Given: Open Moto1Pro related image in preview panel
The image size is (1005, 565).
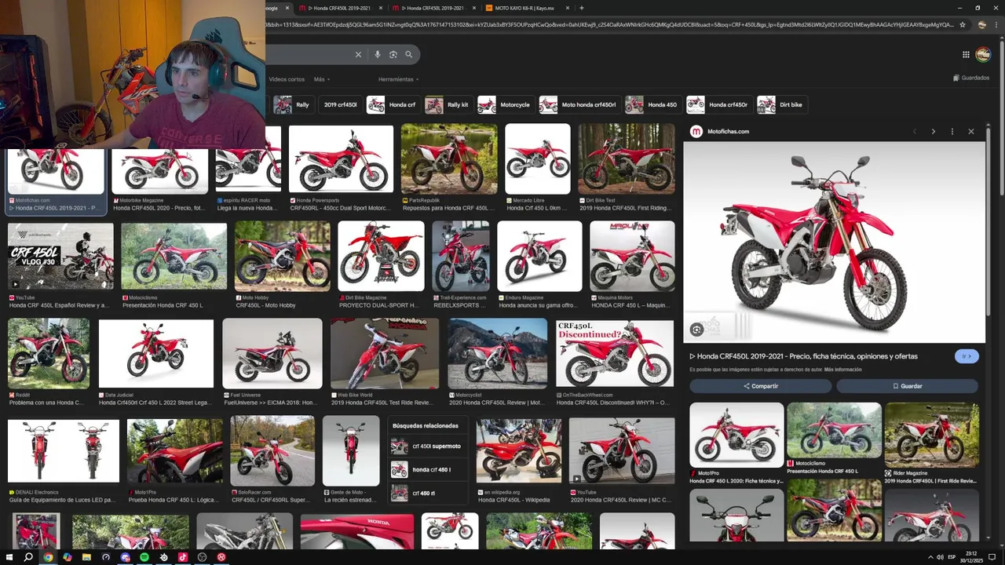Looking at the screenshot, I should point(736,436).
